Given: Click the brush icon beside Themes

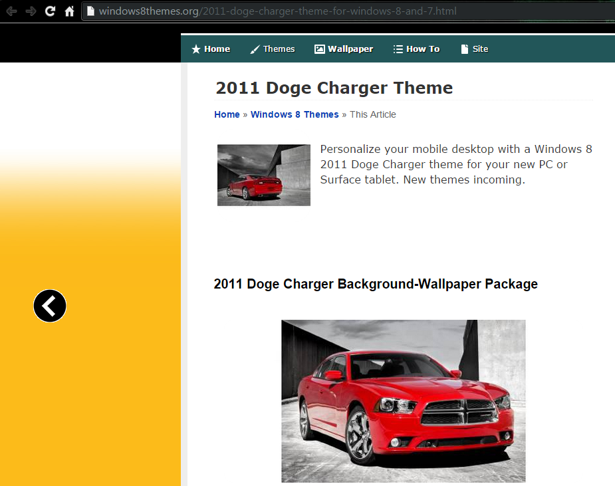Looking at the screenshot, I should point(255,49).
